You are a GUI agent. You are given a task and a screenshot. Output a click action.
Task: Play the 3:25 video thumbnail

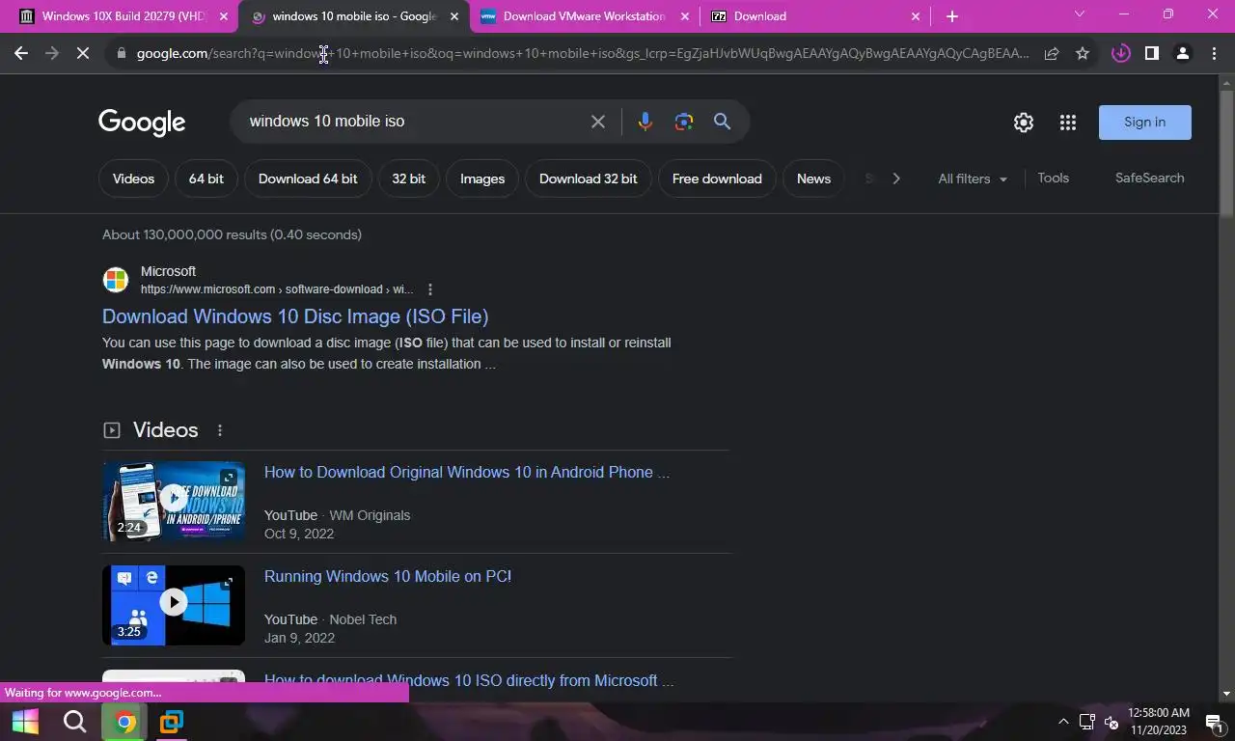pyautogui.click(x=174, y=605)
